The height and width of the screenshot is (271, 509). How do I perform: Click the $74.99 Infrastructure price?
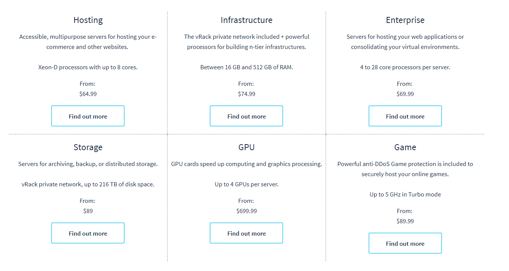[x=247, y=94]
